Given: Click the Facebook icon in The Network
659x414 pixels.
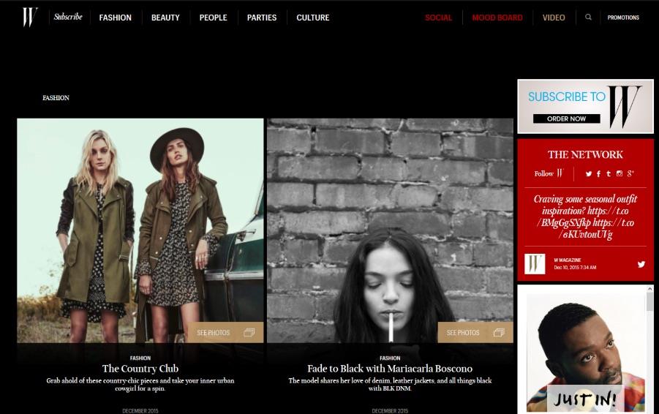Looking at the screenshot, I should (x=598, y=173).
